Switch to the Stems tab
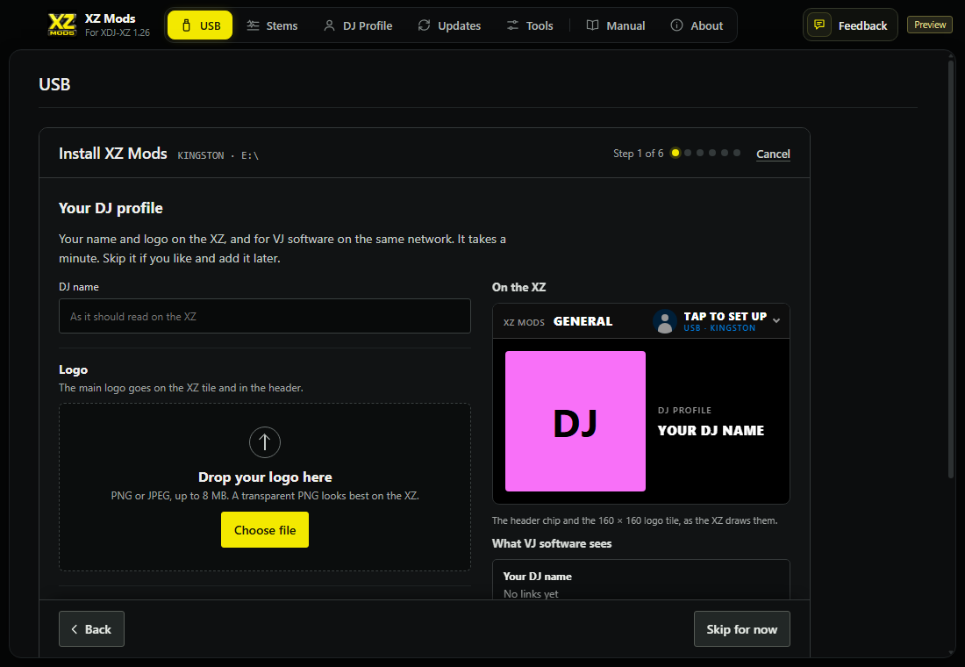The image size is (965, 667). click(272, 25)
